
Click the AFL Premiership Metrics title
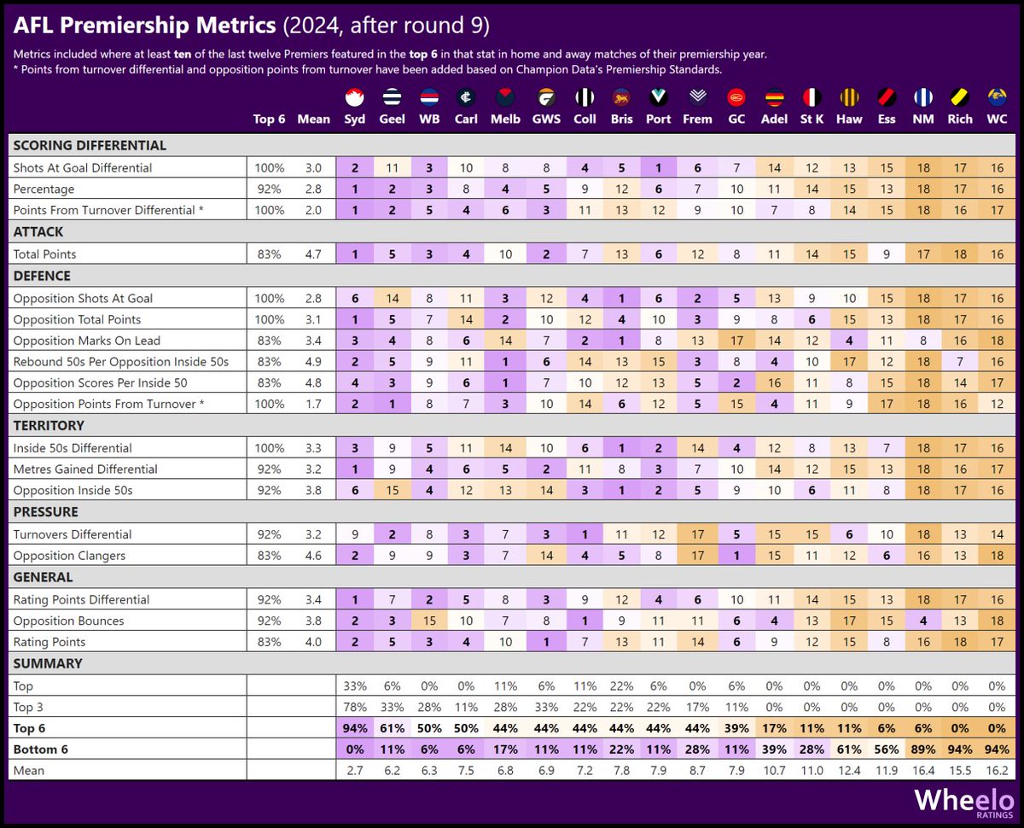click(251, 25)
